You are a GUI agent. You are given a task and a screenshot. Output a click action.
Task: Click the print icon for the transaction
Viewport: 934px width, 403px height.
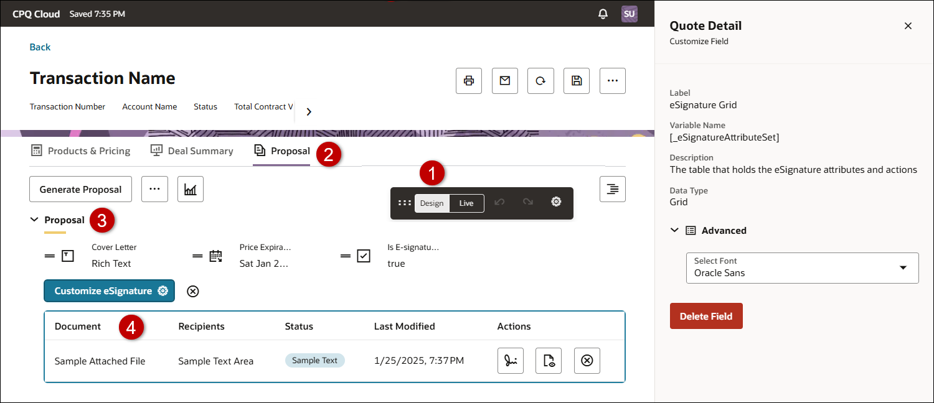(x=468, y=80)
